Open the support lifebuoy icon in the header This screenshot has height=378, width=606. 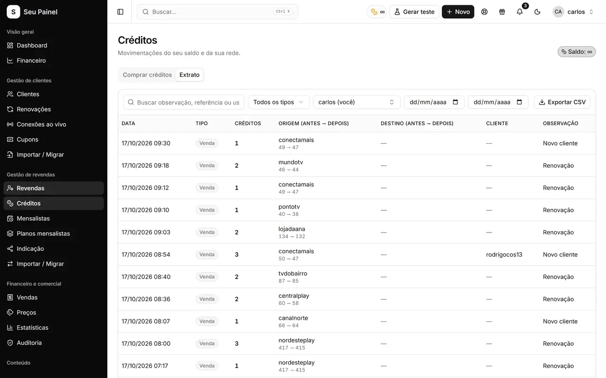click(484, 12)
